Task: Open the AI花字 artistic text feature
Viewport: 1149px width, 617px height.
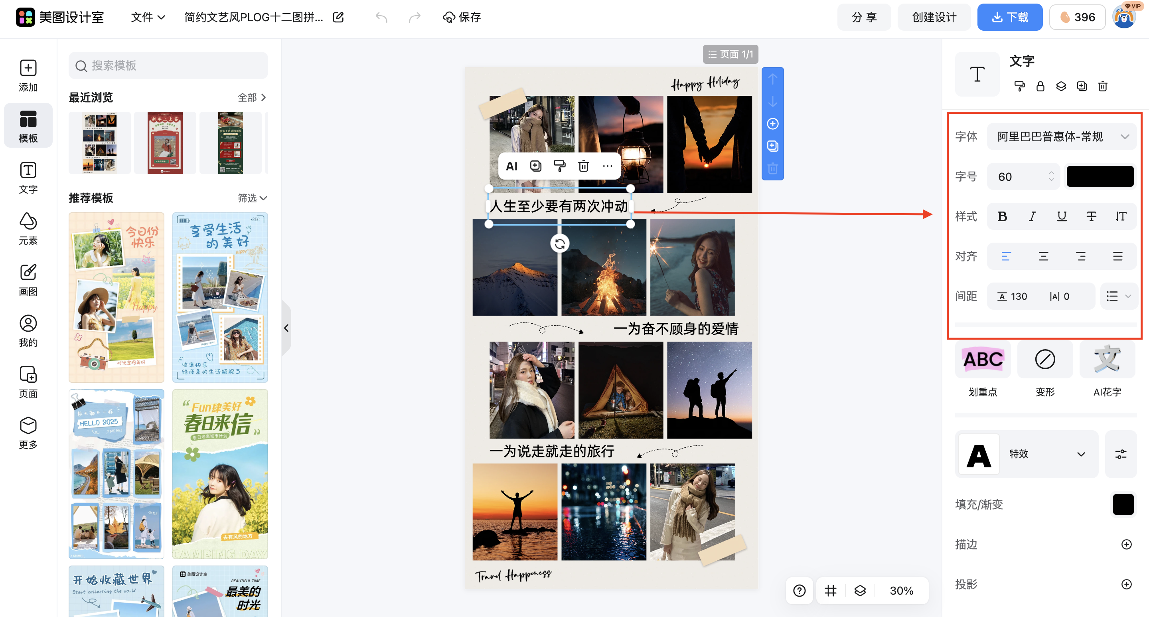Action: coord(1107,359)
